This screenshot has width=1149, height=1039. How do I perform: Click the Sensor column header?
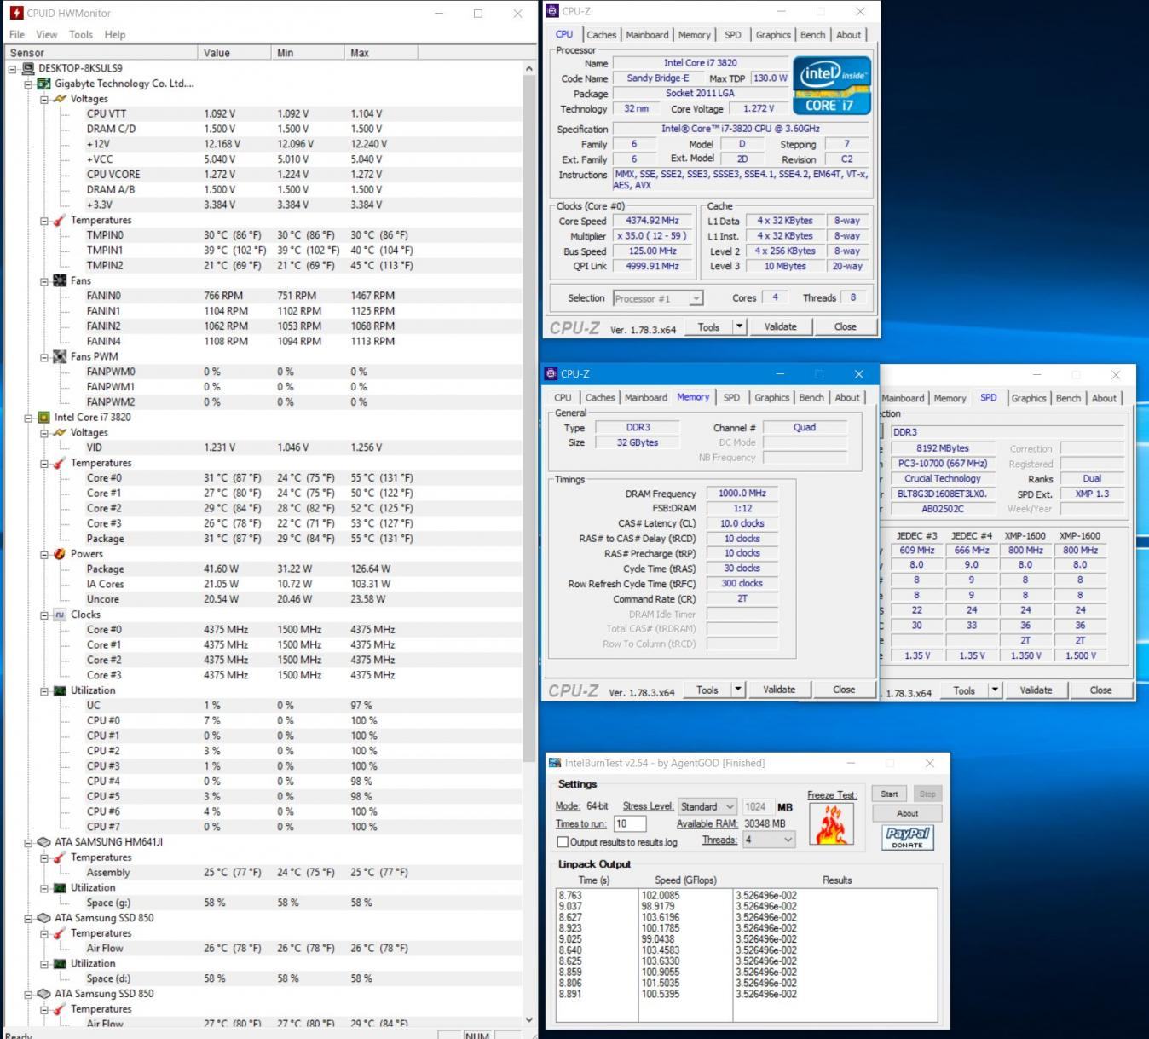tap(101, 53)
